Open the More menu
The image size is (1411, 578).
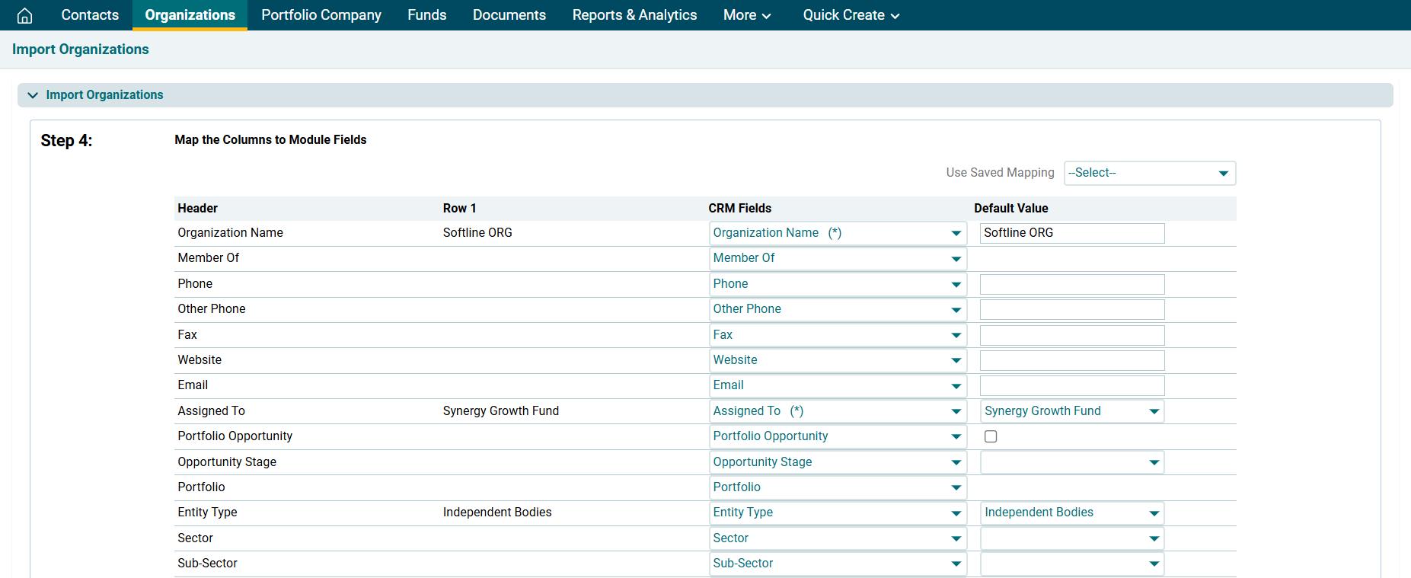[x=746, y=15]
